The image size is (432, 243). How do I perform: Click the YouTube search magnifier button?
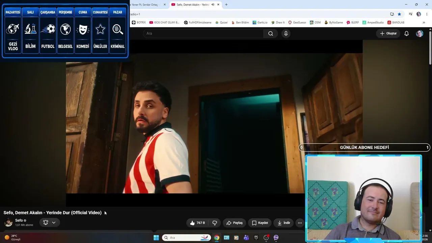(x=271, y=33)
